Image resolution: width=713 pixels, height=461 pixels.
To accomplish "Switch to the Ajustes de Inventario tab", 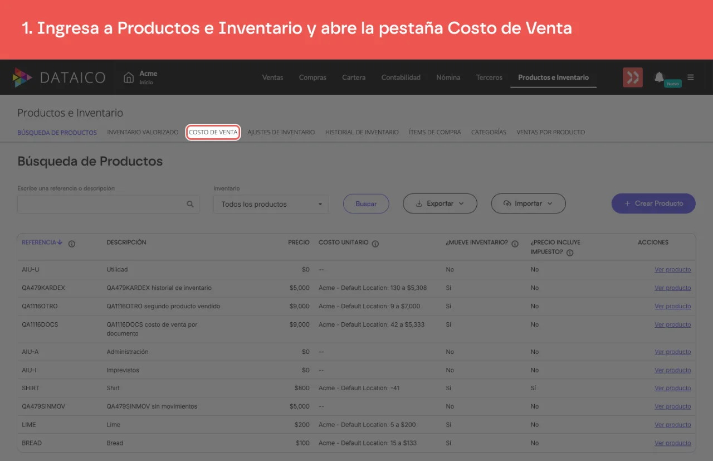I will 281,132.
